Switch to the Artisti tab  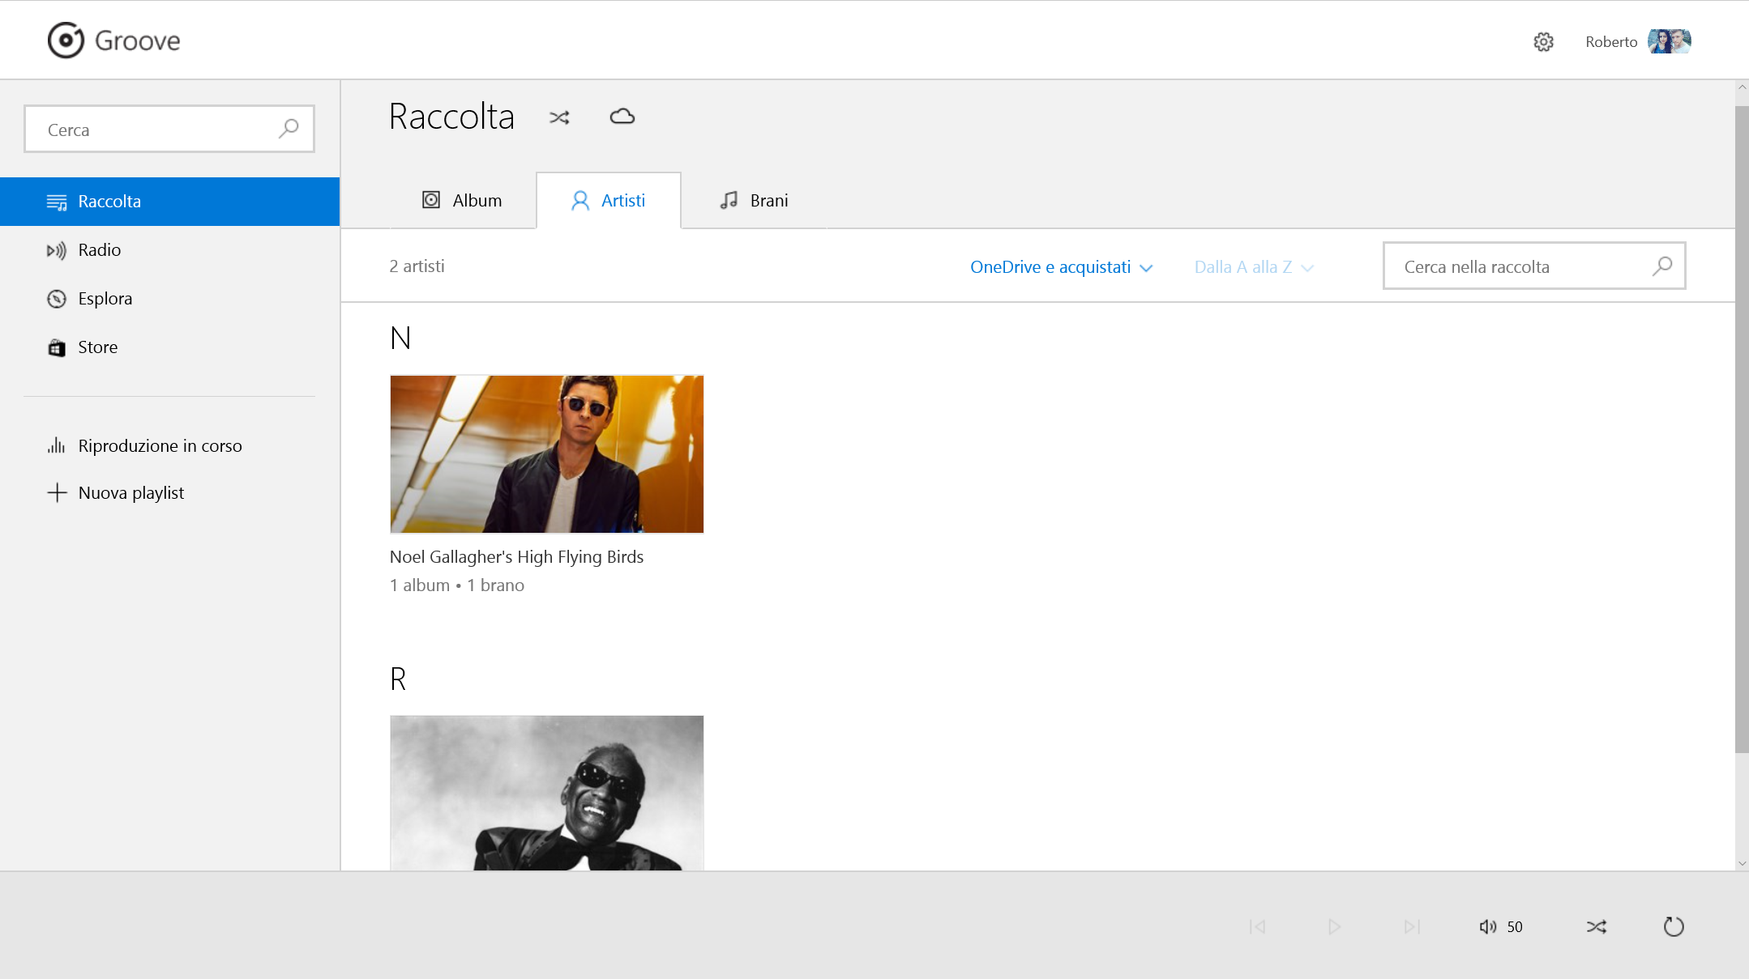tap(609, 201)
